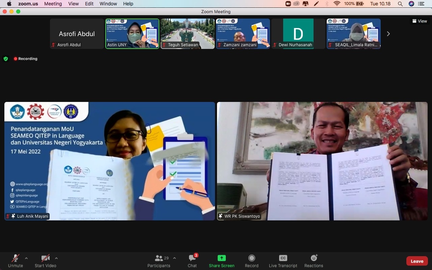432x270 pixels.
Task: Select Astin UNY video thumbnail
Action: (x=132, y=34)
